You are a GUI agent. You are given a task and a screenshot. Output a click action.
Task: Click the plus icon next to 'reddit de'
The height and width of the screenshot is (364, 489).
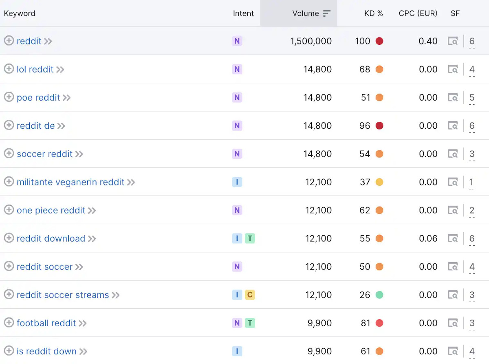9,125
